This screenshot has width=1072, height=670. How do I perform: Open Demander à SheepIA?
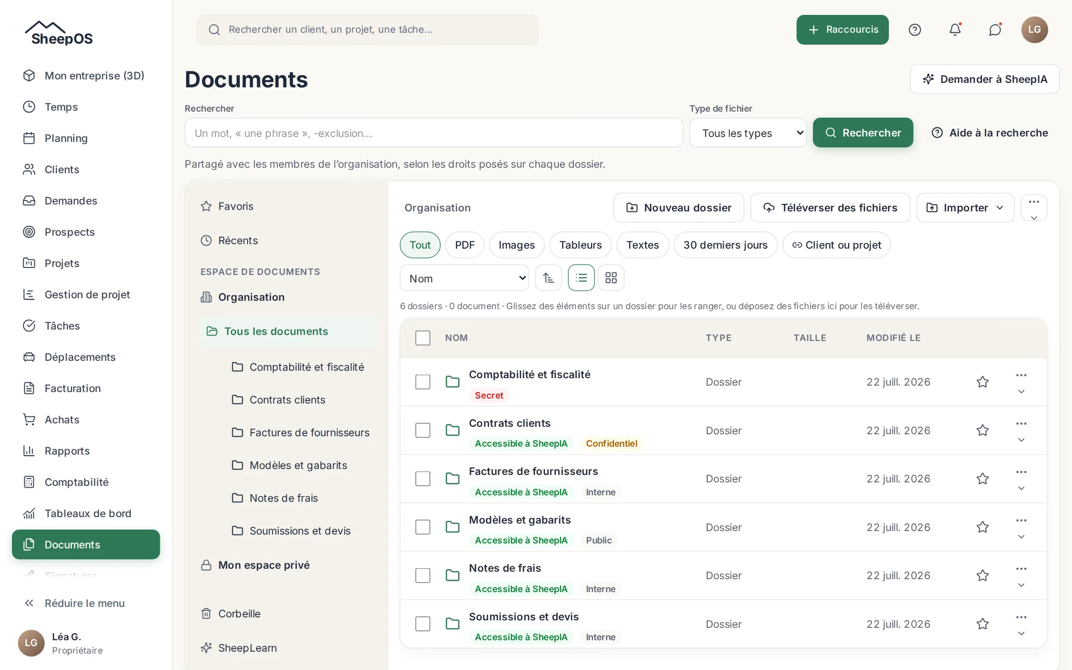(985, 79)
